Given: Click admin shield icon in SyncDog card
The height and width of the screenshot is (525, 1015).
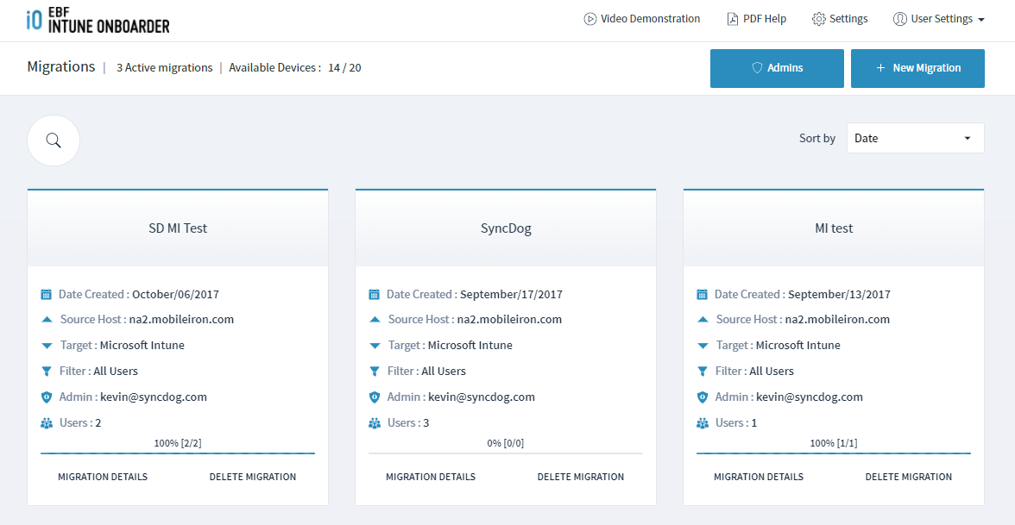Looking at the screenshot, I should 375,397.
